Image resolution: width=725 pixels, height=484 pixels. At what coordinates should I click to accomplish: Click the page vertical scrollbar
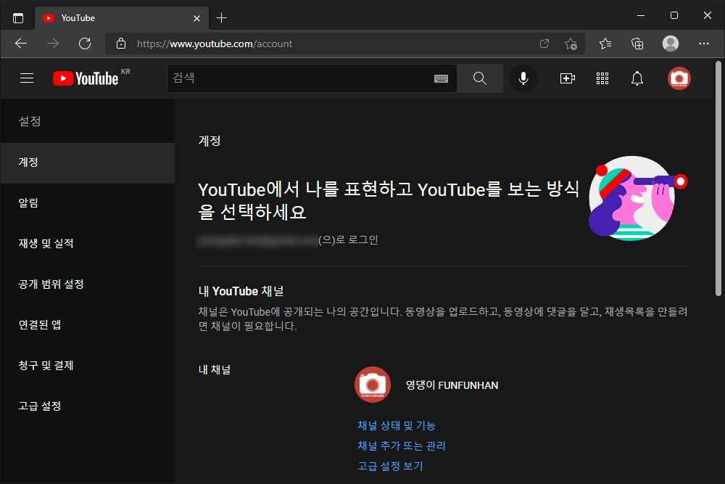[x=718, y=179]
